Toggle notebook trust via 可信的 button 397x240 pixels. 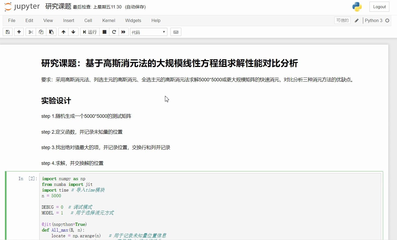tap(342, 20)
